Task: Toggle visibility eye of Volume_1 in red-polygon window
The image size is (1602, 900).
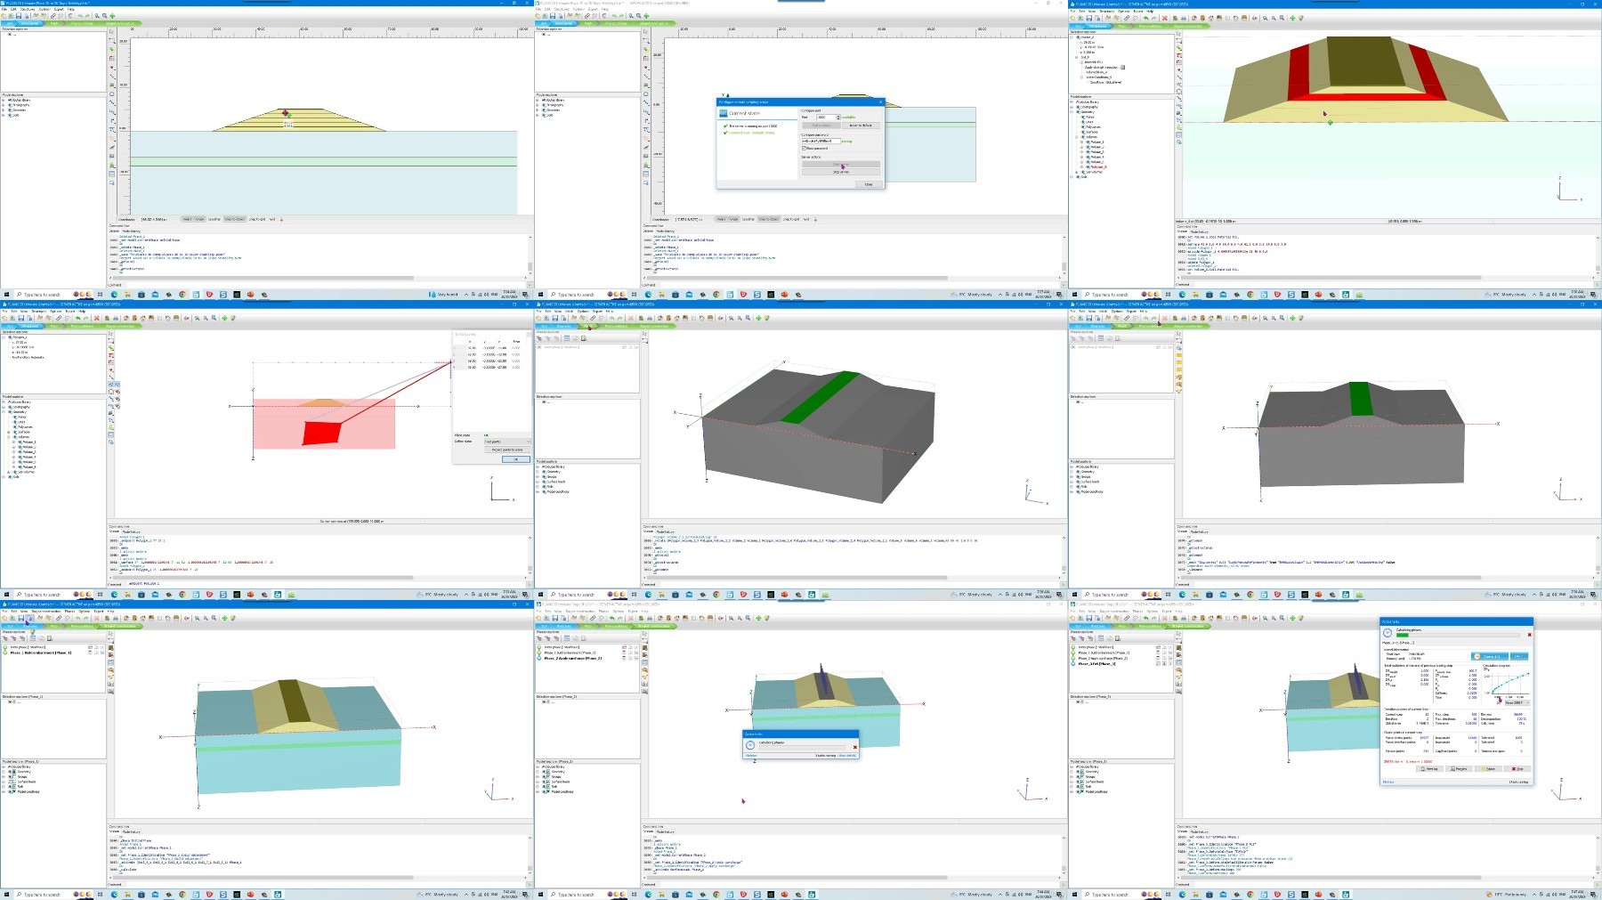Action: (20, 442)
